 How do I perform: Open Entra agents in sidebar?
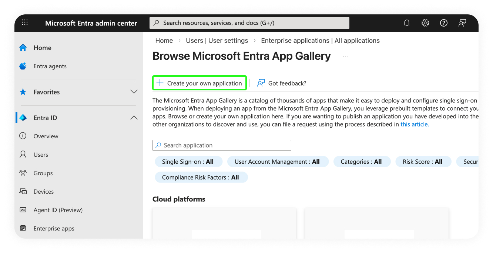coord(50,66)
